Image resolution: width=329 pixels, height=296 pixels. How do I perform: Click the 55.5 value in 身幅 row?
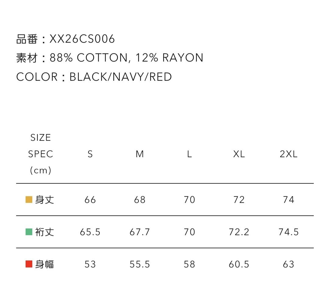click(140, 264)
